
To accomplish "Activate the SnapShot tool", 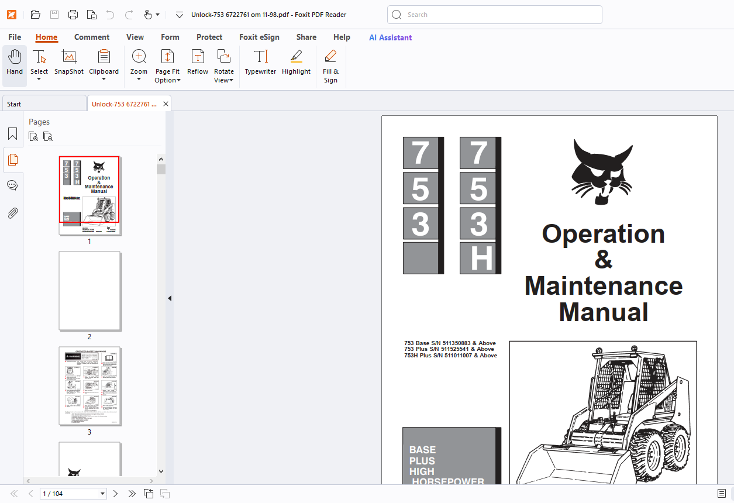I will click(x=69, y=63).
